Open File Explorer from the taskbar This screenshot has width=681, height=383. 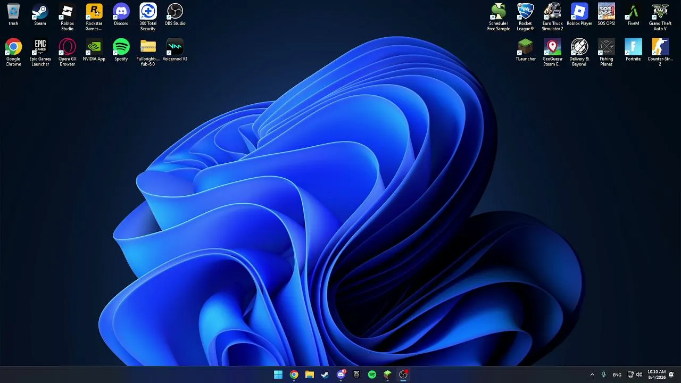click(x=309, y=374)
